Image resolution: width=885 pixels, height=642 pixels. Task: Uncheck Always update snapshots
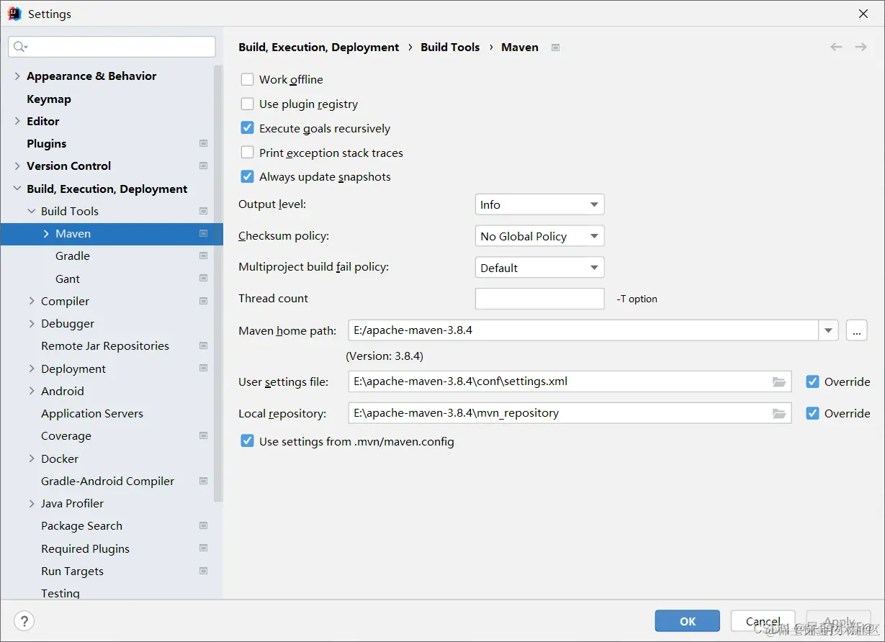[248, 177]
